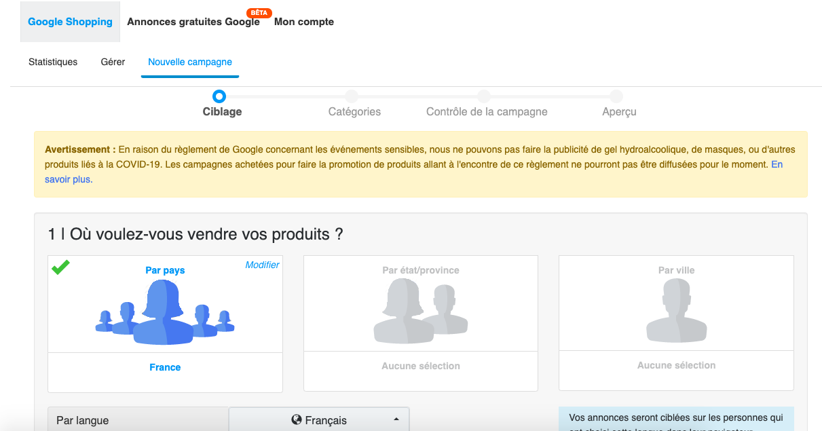Click the Modifier link on Par pays
Screen dimensions: 822x431
click(262, 265)
